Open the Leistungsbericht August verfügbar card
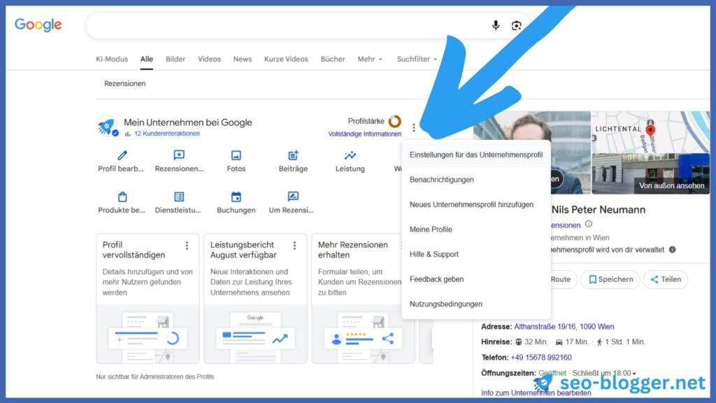The width and height of the screenshot is (716, 403). (x=255, y=299)
